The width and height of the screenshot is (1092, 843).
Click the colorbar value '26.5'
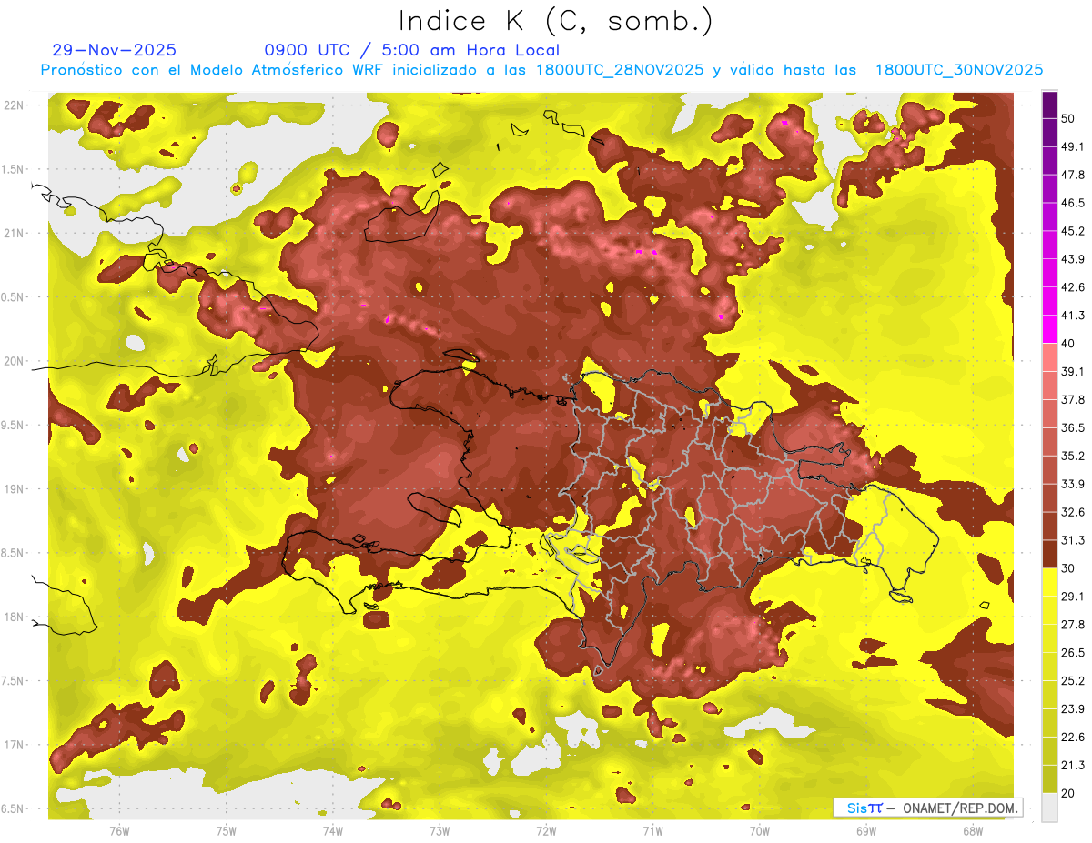(1073, 653)
